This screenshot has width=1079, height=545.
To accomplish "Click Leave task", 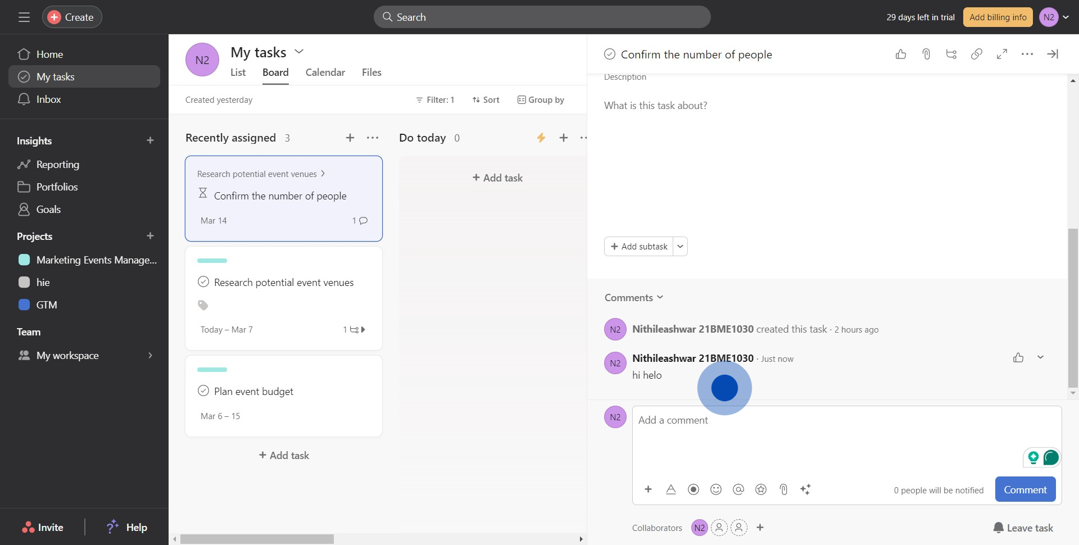I will [x=1023, y=528].
